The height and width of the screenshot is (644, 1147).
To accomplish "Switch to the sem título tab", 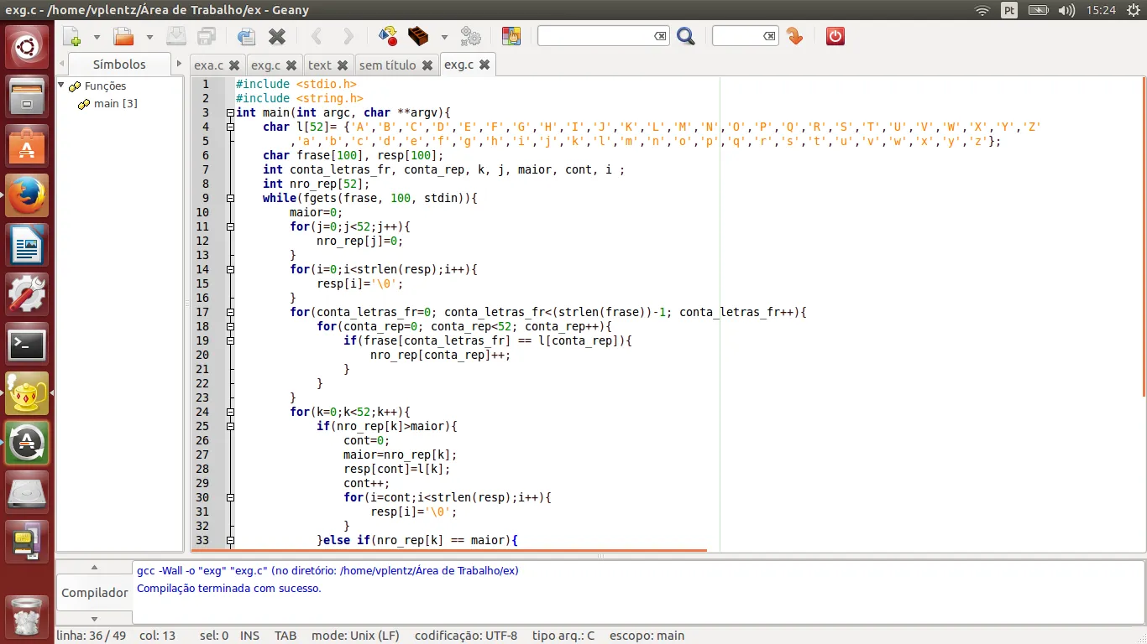I will pos(387,65).
